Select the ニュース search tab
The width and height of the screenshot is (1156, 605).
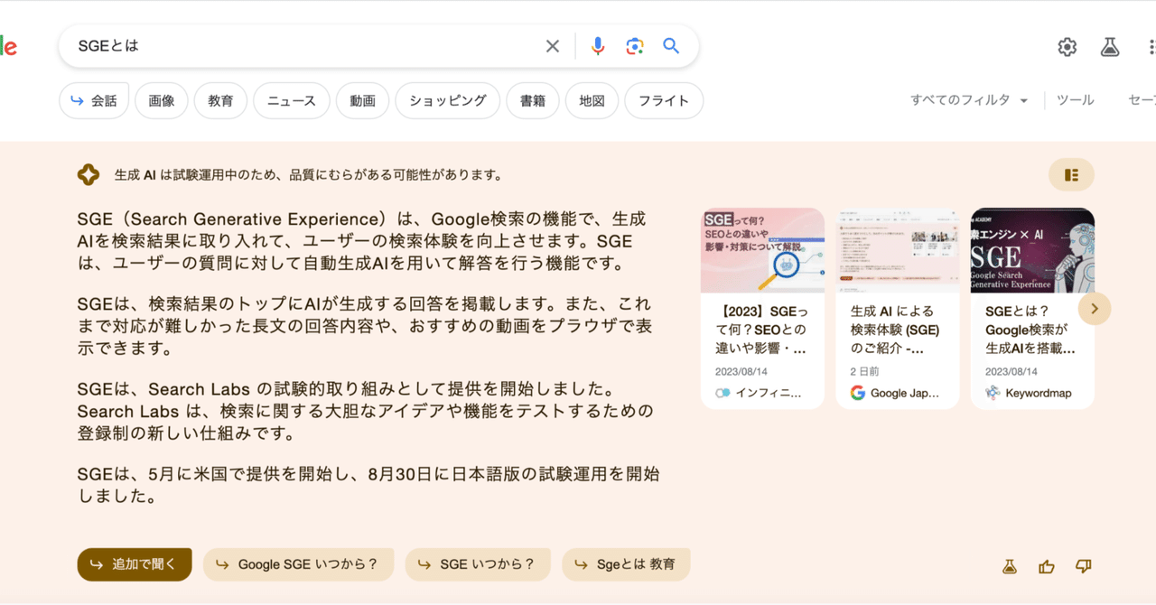point(291,100)
